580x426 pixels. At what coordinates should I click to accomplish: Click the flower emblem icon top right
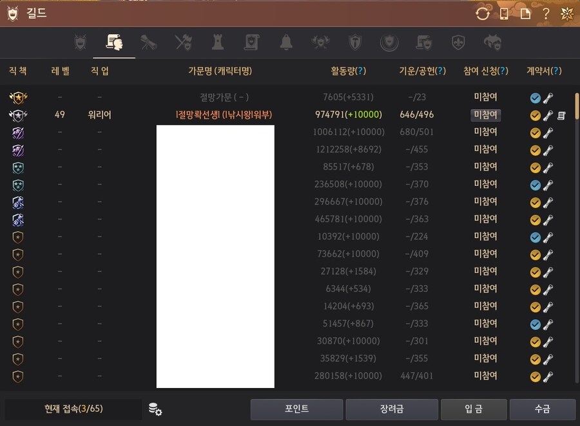click(x=566, y=13)
